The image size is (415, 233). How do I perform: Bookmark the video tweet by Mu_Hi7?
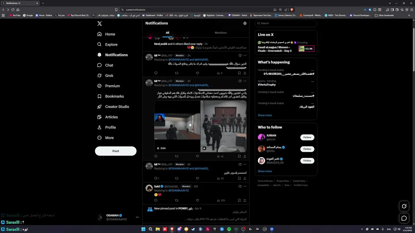239,156
